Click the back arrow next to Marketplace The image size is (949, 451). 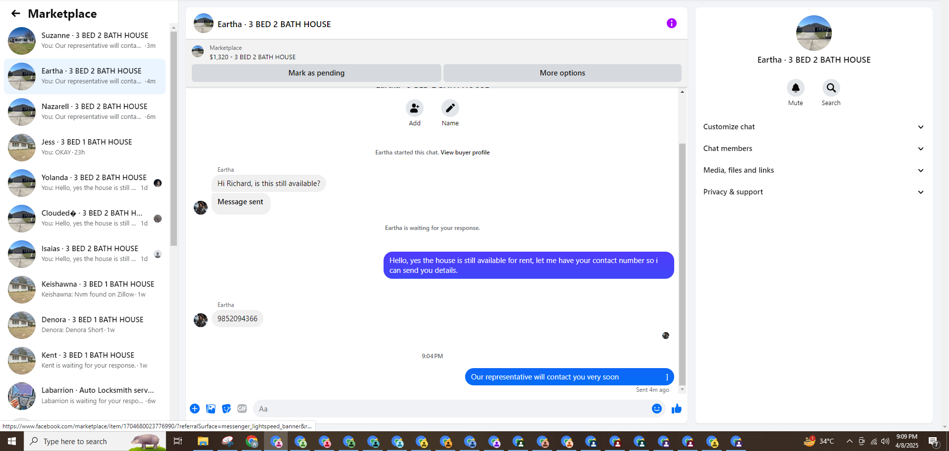(16, 14)
